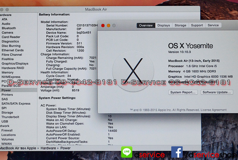This screenshot has width=238, height=160.
Task: Select Storage in the System Report sidebar
Action: coord(7,112)
